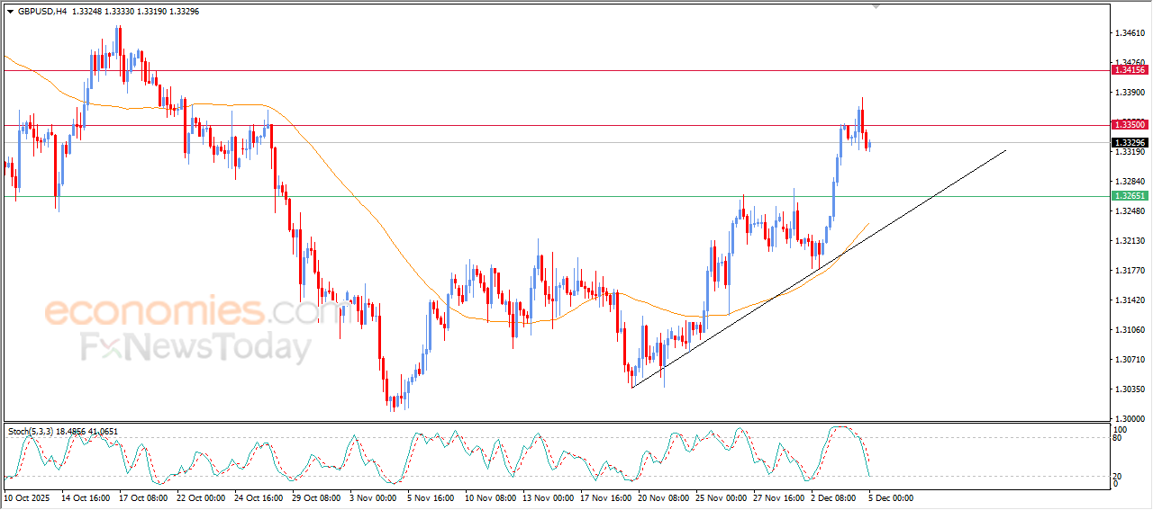Select the red 1.34156 price level tag
Image resolution: width=1153 pixels, height=510 pixels.
(1129, 70)
